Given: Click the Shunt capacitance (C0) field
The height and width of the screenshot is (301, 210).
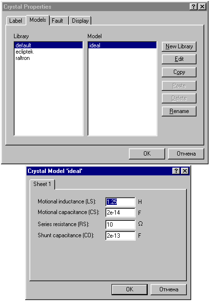Looking at the screenshot, I should click(120, 236).
